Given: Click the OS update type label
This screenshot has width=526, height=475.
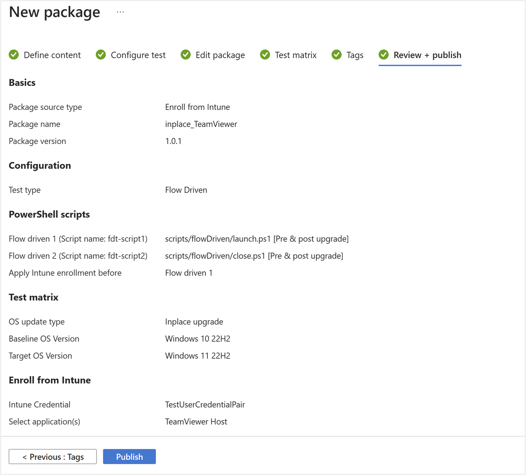Looking at the screenshot, I should 37,321.
